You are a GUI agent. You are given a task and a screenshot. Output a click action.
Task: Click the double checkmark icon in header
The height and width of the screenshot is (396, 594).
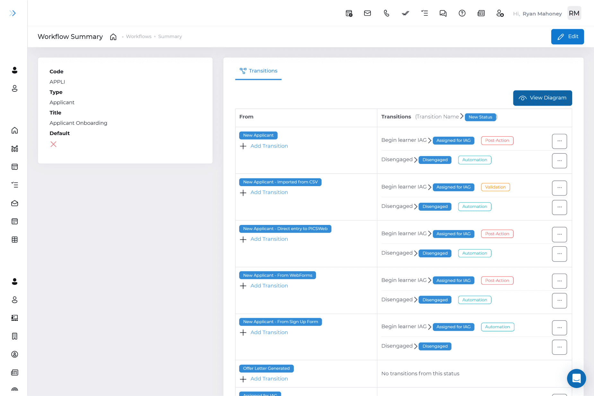[405, 13]
